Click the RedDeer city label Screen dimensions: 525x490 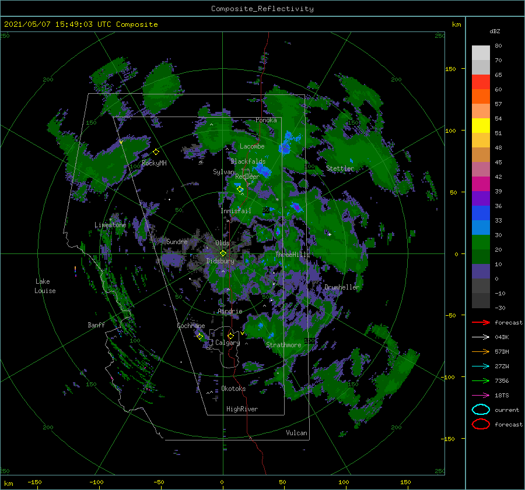[x=247, y=177]
